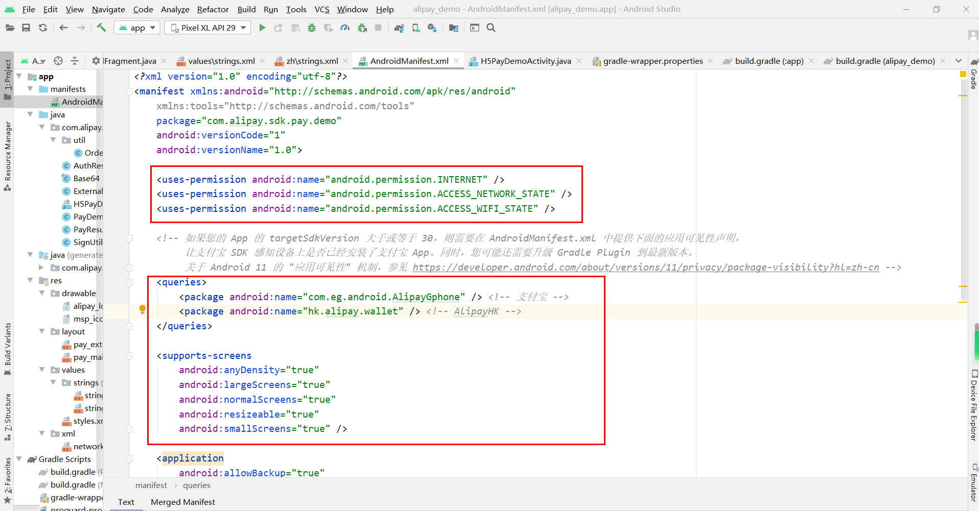Open Project Structure icon
The height and width of the screenshot is (511, 979).
[x=454, y=28]
